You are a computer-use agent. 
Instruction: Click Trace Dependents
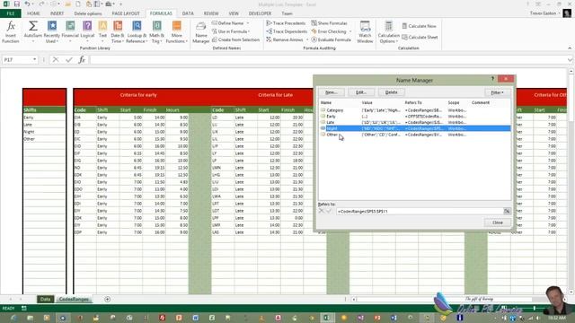point(287,31)
